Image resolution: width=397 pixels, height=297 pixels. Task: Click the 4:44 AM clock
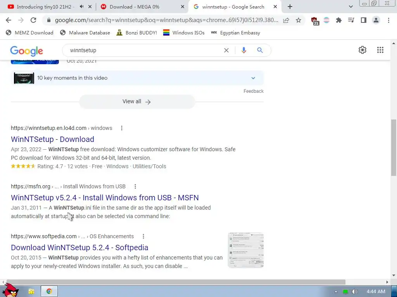376,292
